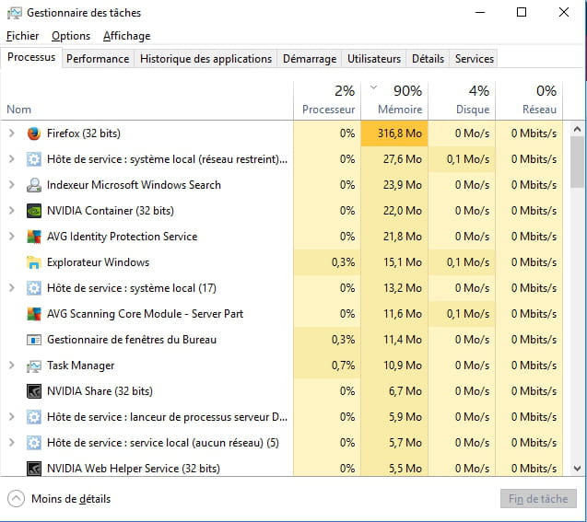Image resolution: width=587 pixels, height=522 pixels.
Task: Expand the NVIDIA Container (32 bits) row
Action: coord(12,211)
